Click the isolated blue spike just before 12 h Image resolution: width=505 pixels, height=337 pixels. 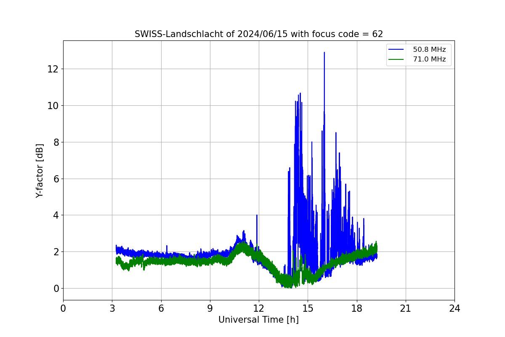click(257, 216)
